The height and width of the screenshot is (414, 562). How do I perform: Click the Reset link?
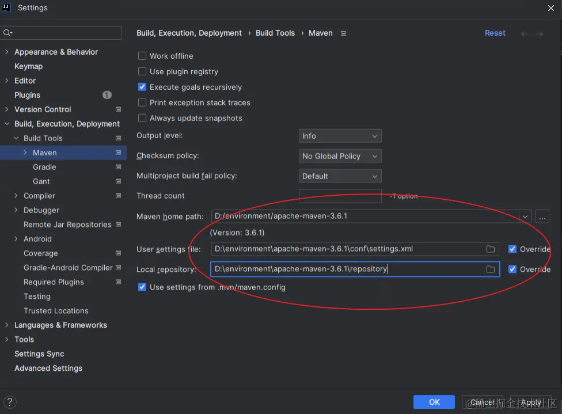coord(495,33)
